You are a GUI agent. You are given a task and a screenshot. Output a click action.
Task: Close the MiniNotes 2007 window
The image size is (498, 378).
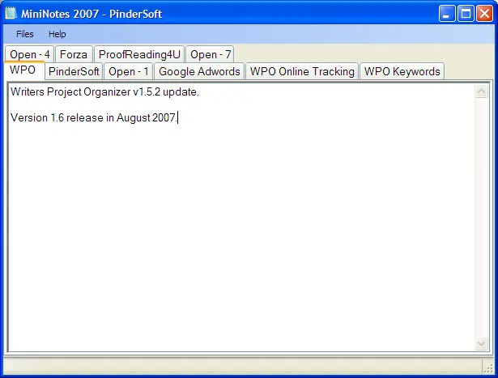coord(484,14)
